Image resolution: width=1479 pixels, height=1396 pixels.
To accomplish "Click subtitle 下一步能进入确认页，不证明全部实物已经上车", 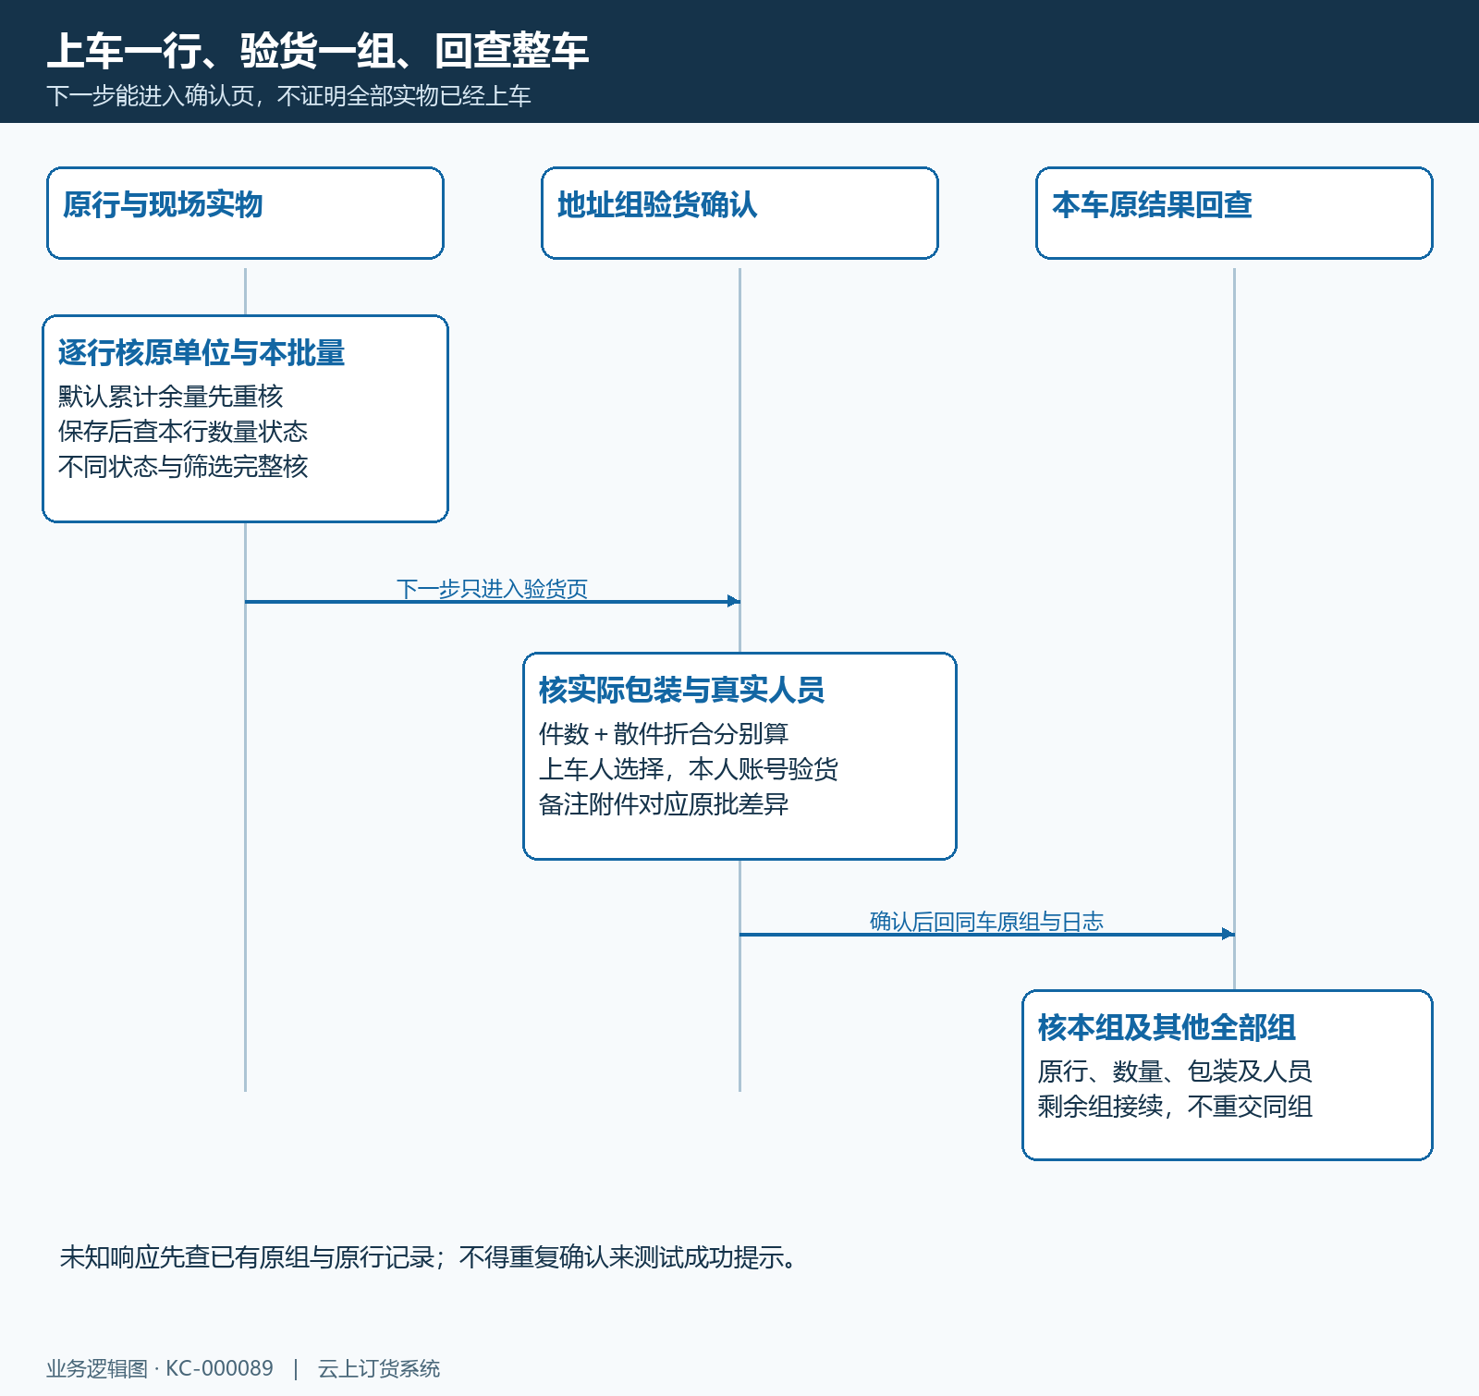I will (x=288, y=96).
